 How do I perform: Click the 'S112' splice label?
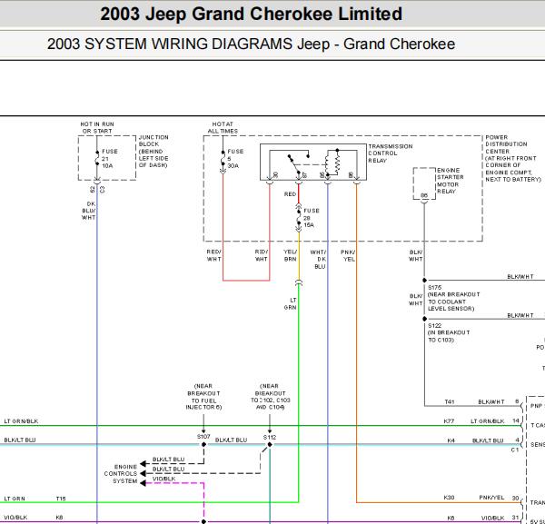[270, 437]
